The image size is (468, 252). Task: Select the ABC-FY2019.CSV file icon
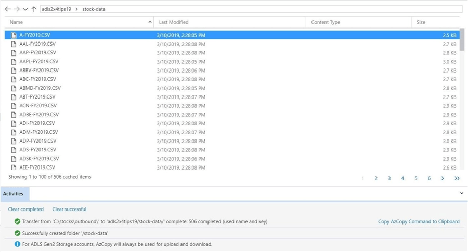tap(14, 79)
